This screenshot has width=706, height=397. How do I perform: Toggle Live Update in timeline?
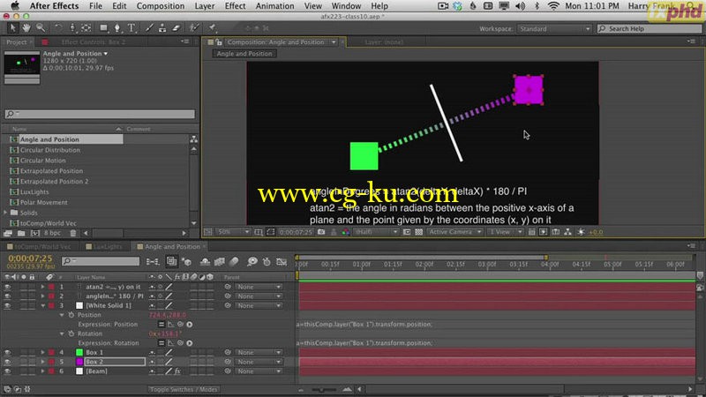[x=171, y=261]
